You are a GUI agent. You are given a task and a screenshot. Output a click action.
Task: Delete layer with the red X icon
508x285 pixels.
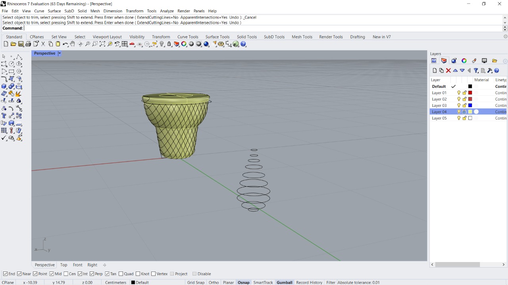pyautogui.click(x=448, y=70)
